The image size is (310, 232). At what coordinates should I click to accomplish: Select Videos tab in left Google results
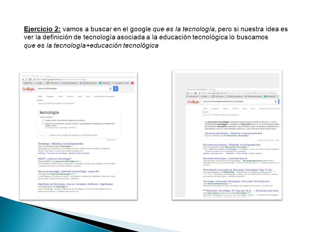click(x=60, y=96)
